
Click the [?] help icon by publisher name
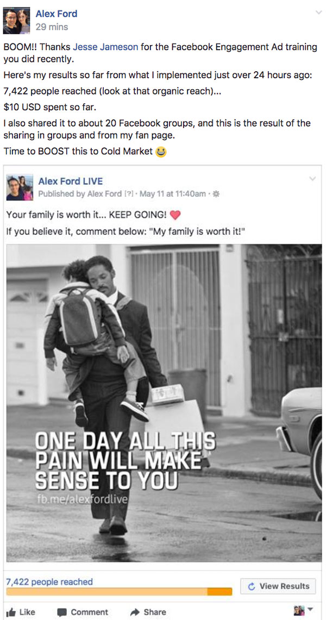(x=128, y=194)
